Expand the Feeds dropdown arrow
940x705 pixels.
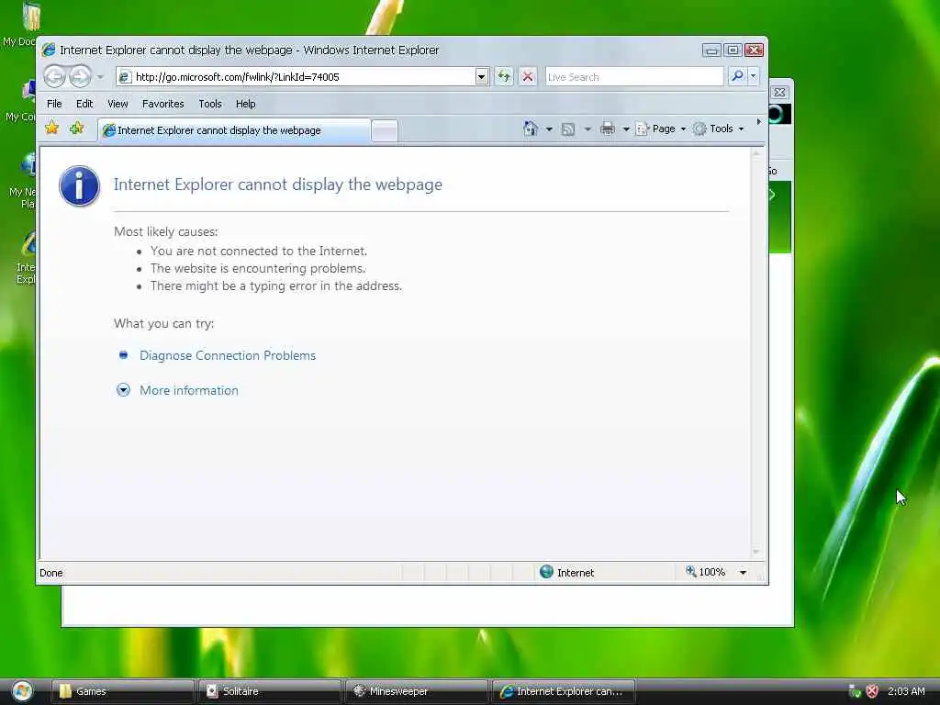pyautogui.click(x=587, y=129)
